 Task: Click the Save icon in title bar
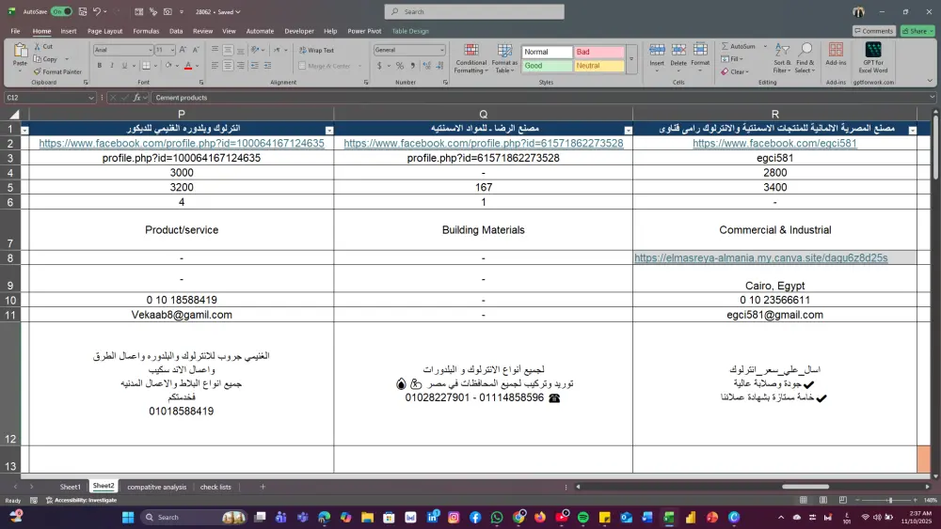pyautogui.click(x=83, y=11)
